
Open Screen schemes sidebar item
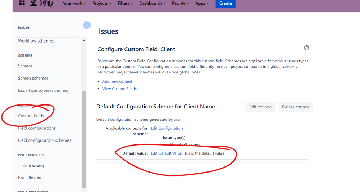(x=33, y=78)
